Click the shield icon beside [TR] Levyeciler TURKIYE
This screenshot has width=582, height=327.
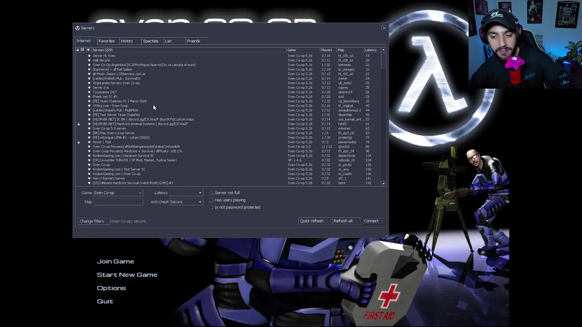click(89, 160)
